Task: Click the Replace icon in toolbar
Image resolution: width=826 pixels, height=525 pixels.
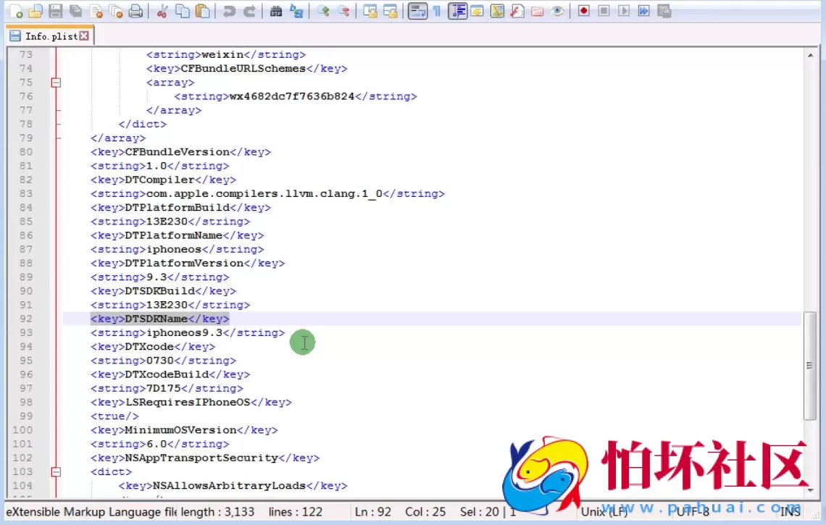Action: pyautogui.click(x=296, y=11)
